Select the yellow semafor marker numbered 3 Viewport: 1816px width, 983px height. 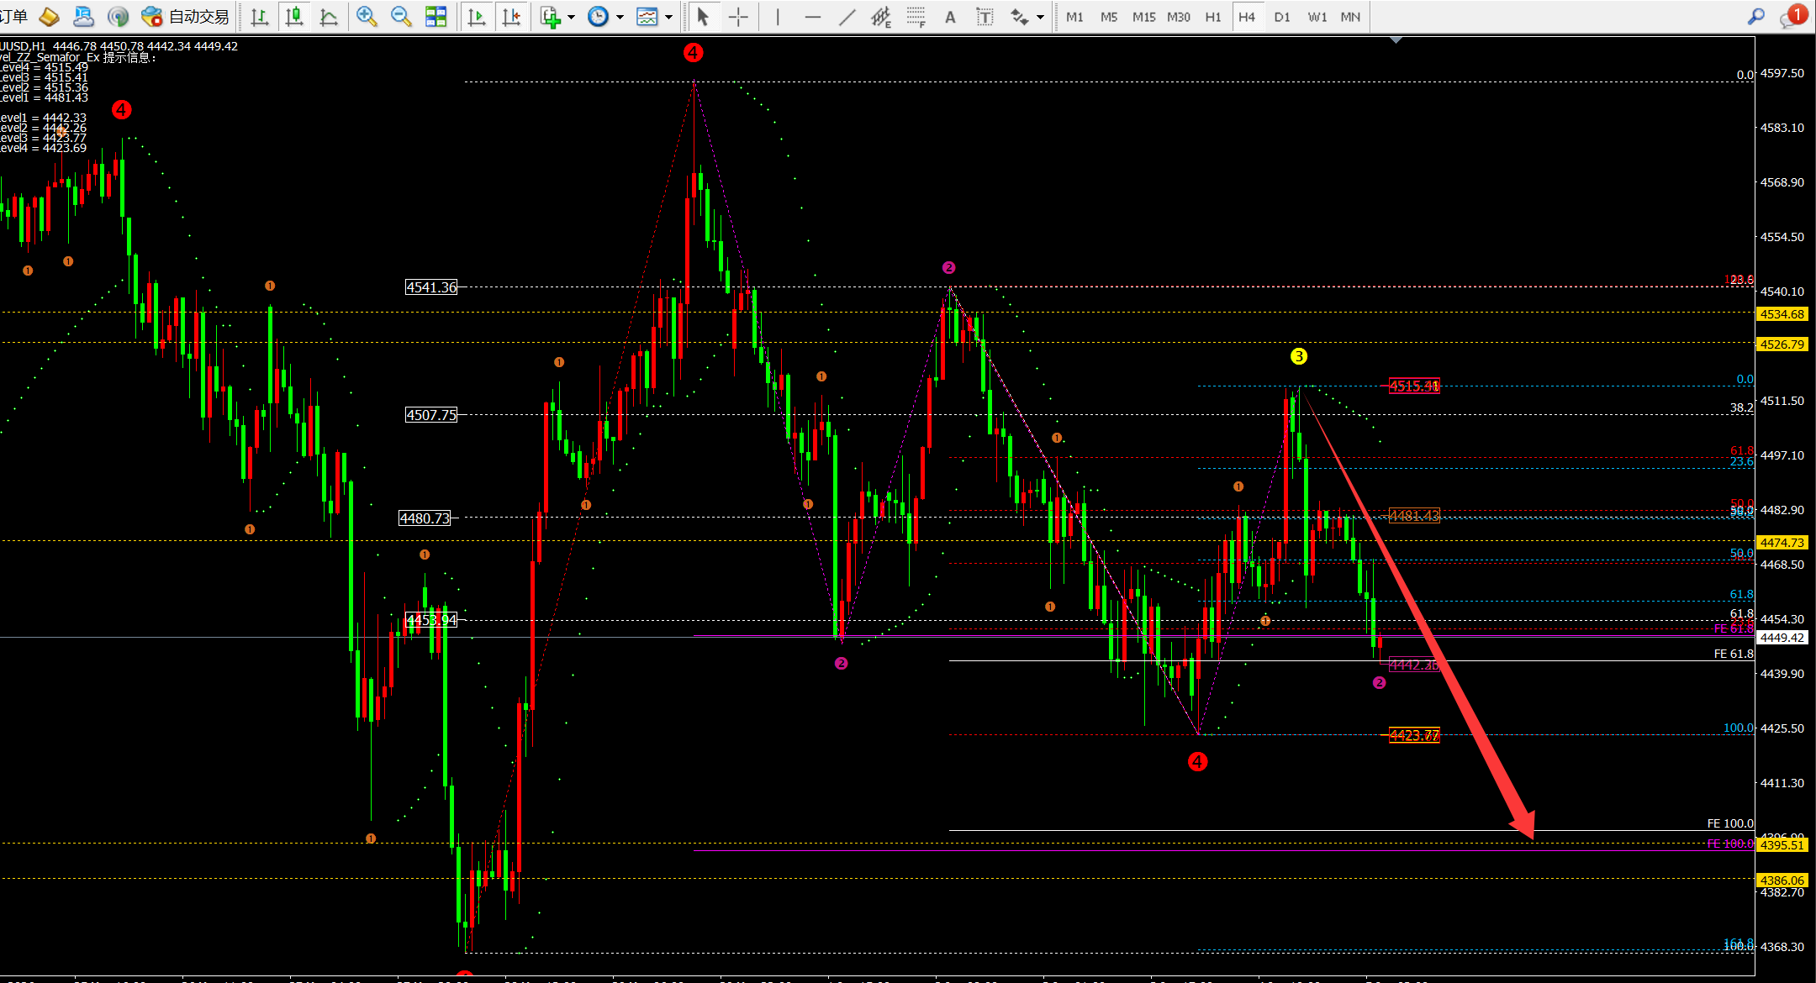click(x=1299, y=356)
